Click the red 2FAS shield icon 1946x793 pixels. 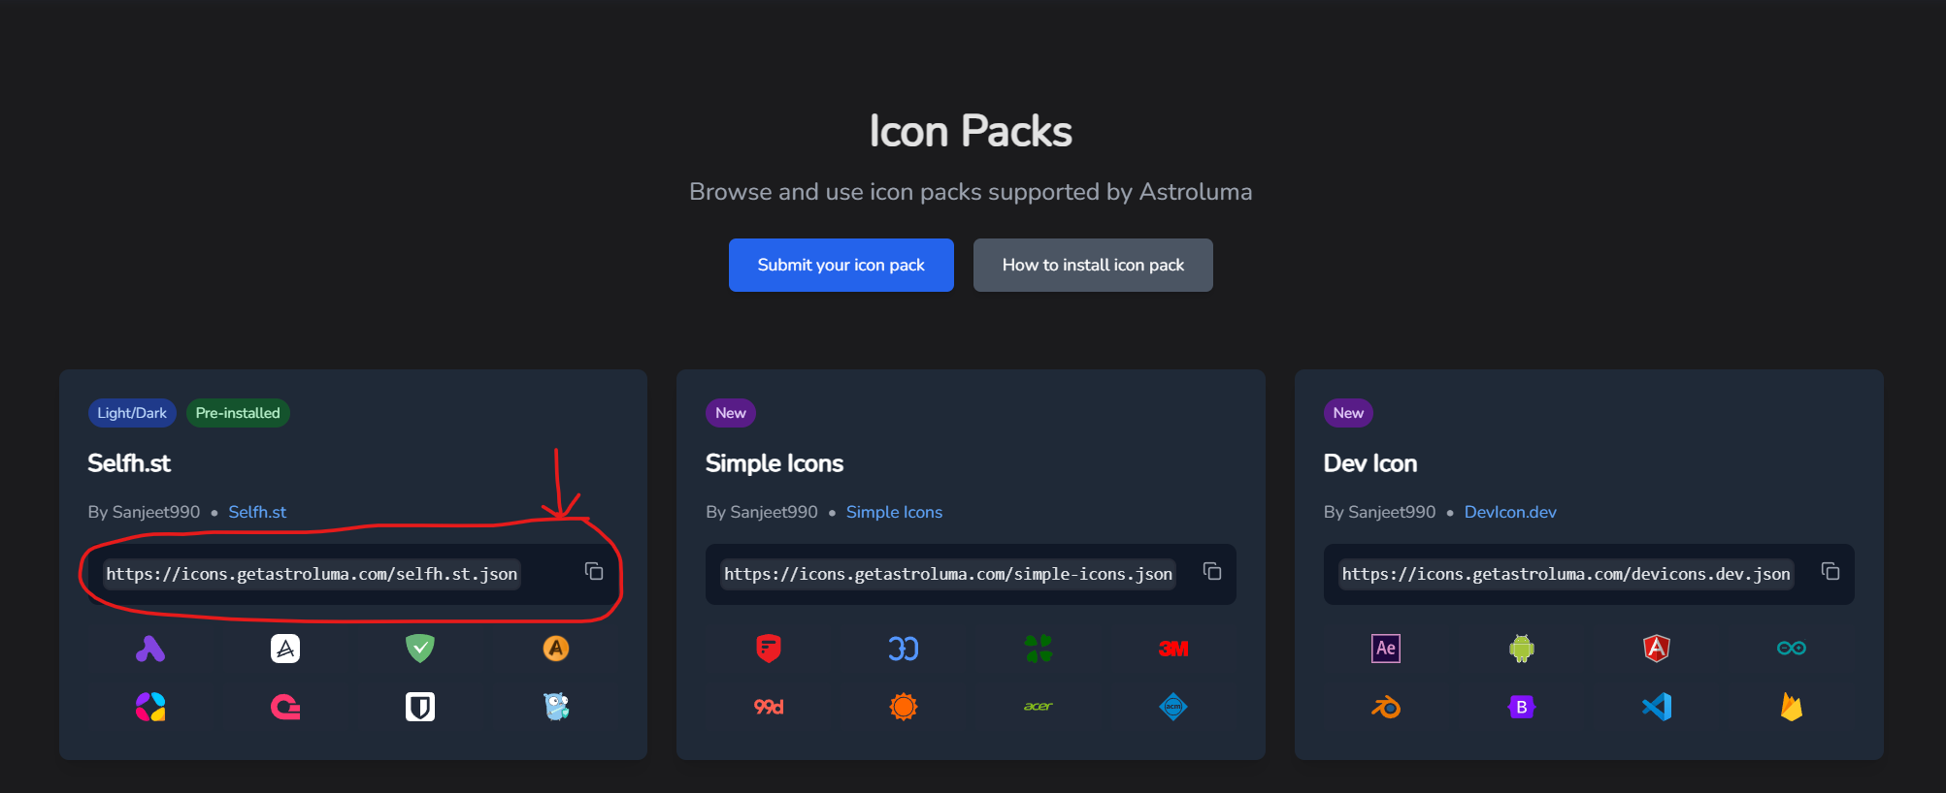point(769,649)
